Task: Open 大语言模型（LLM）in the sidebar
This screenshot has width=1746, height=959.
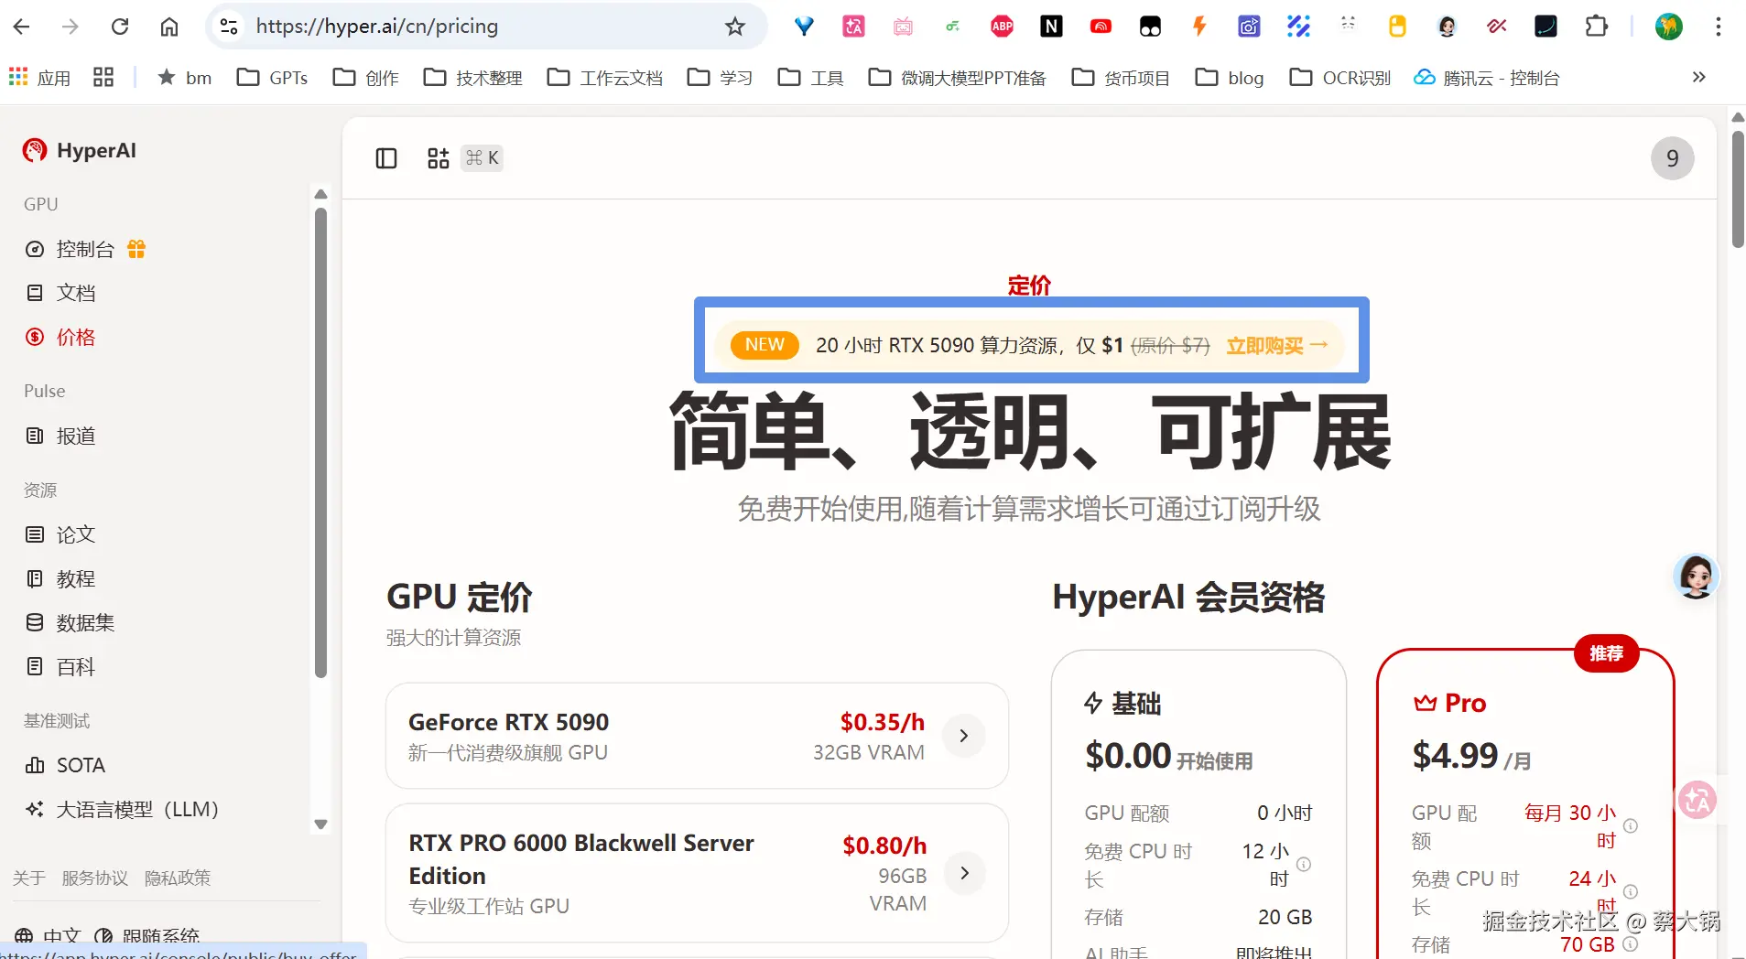Action: [x=123, y=809]
